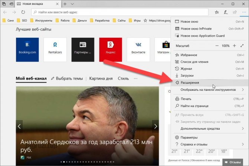
Task: Select the Мой веб-канал tab
Action: 31,79
